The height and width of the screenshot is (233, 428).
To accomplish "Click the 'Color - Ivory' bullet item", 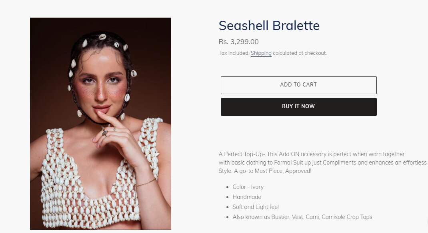I will (248, 187).
